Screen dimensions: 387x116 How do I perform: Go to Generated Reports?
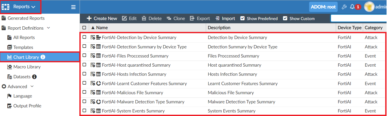[26, 18]
